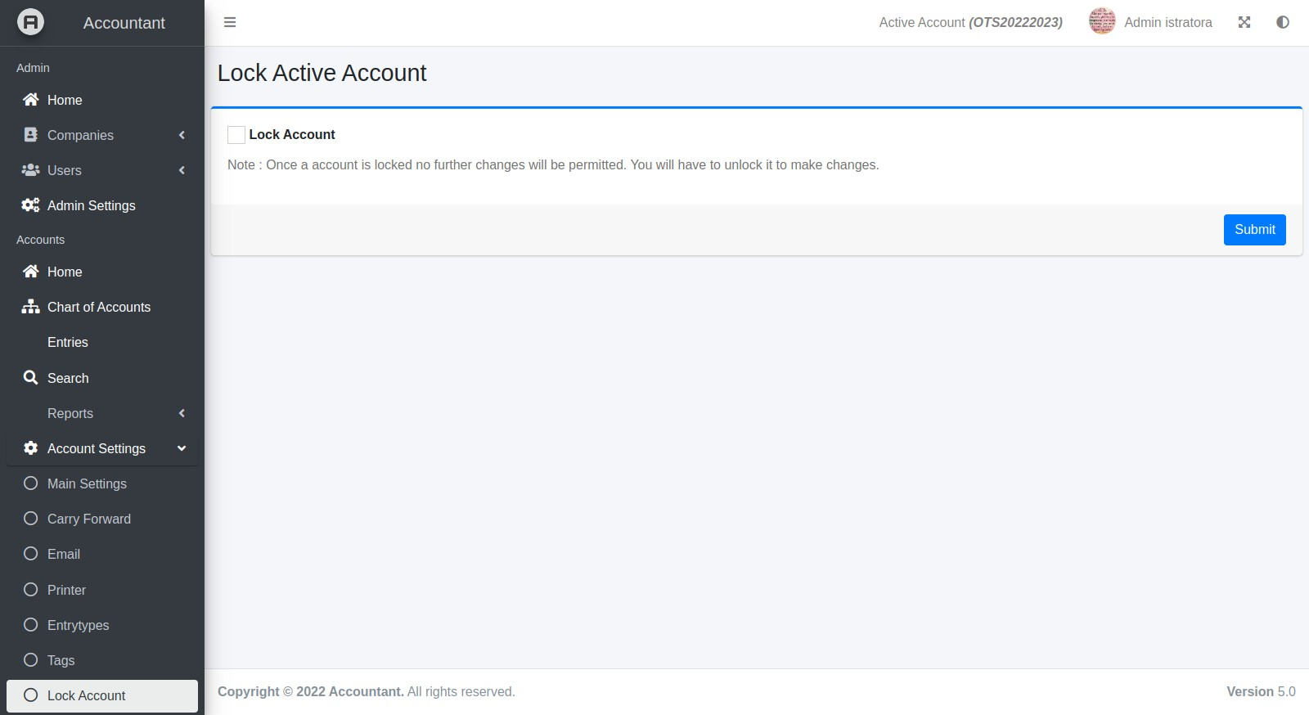Expand the Companies submenu arrow

coord(182,135)
